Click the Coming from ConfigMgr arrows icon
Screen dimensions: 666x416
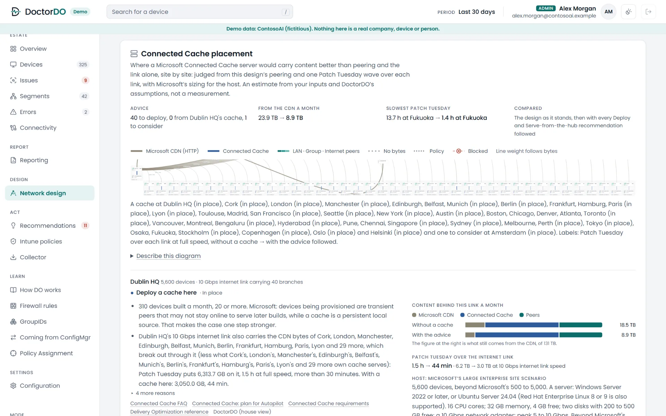point(13,338)
